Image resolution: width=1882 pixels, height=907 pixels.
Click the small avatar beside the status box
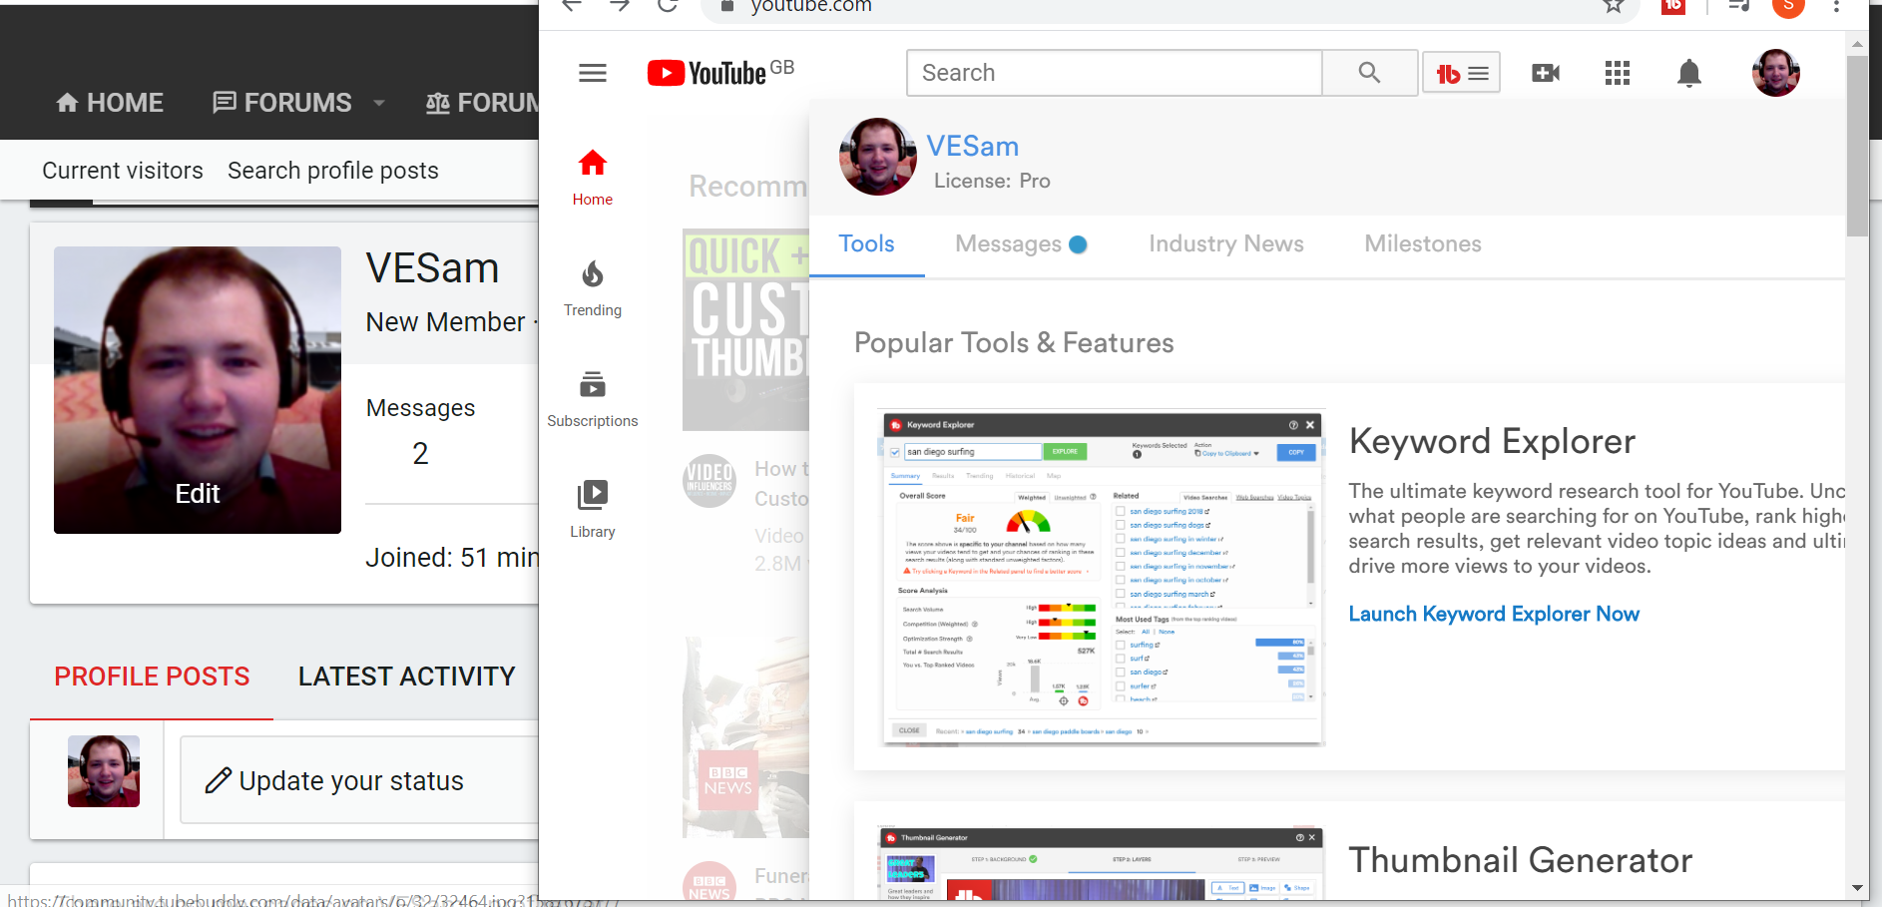pyautogui.click(x=104, y=771)
